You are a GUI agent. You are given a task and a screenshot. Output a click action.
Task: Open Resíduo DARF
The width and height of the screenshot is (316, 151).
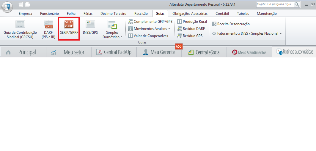tap(191, 29)
